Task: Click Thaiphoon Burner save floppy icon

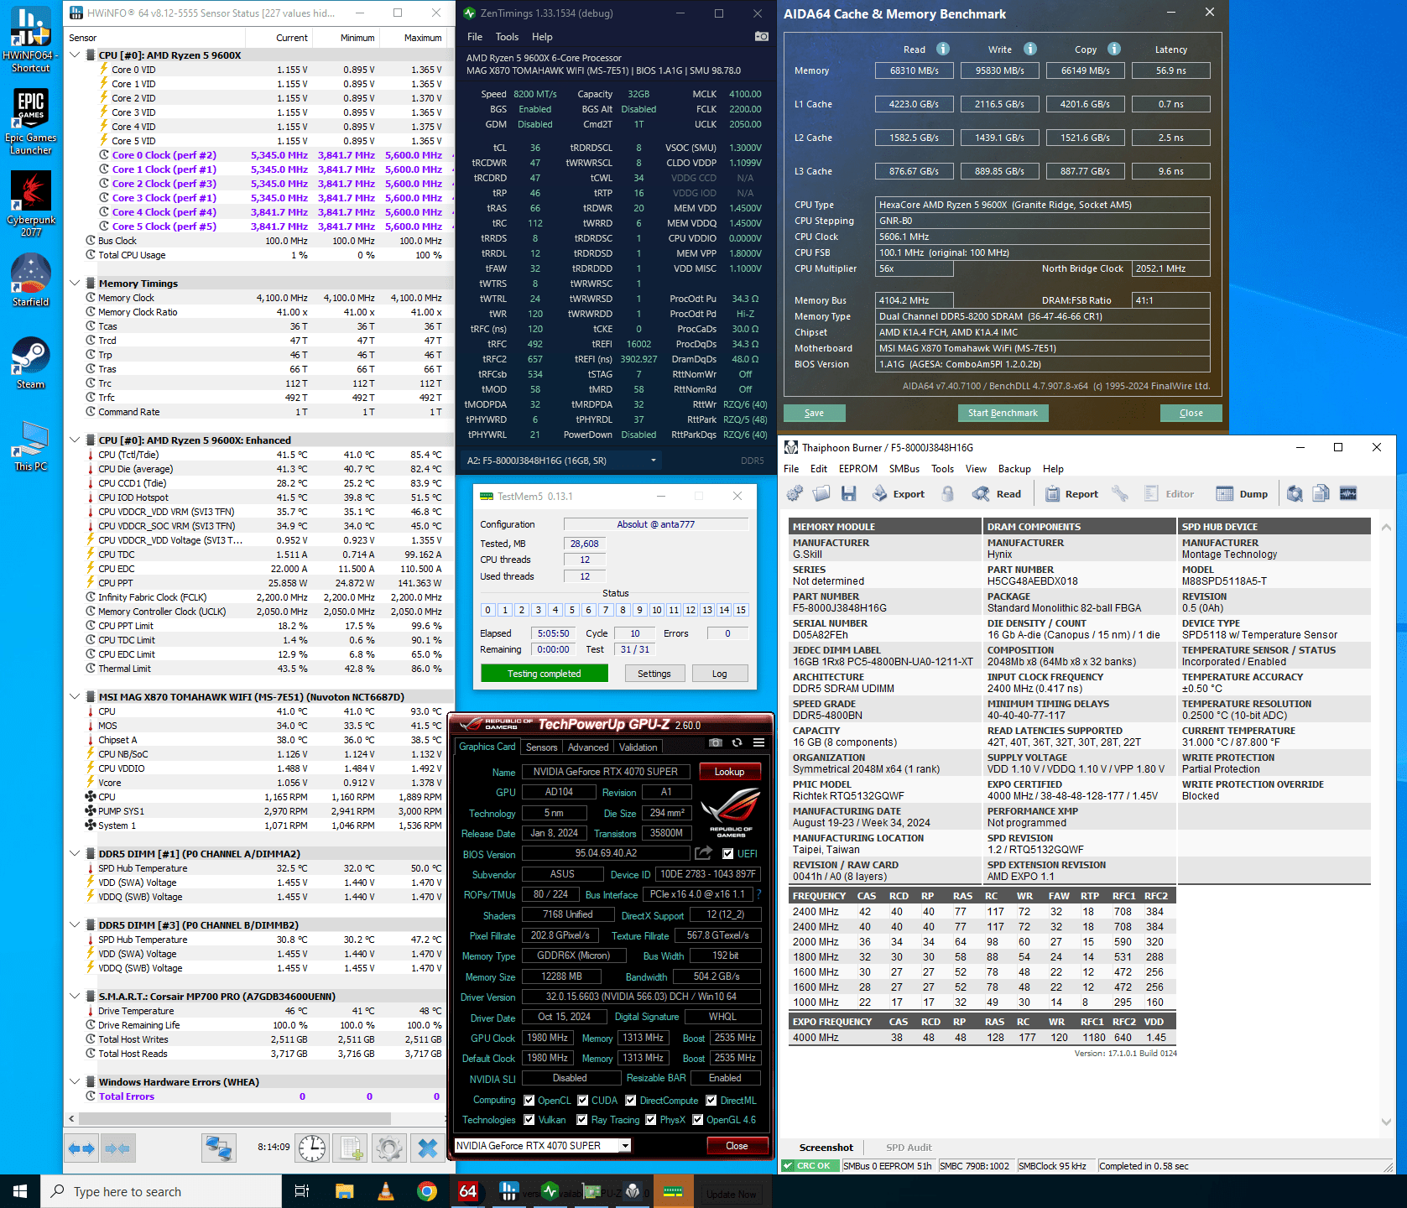Action: [849, 494]
